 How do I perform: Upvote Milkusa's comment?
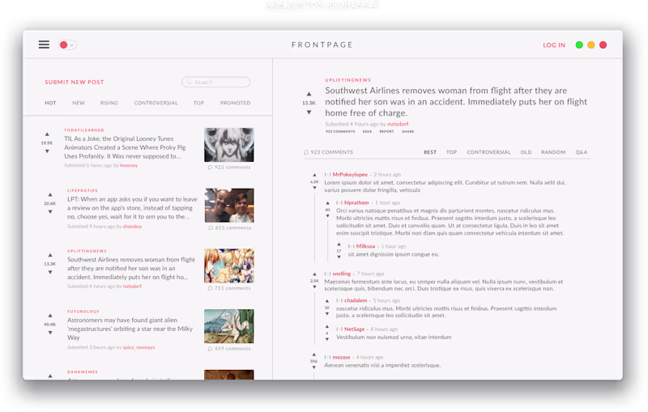339,244
